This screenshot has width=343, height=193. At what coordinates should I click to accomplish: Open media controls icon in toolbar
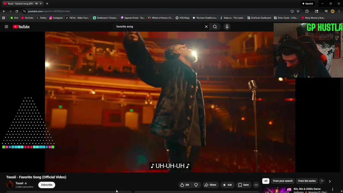point(326,11)
